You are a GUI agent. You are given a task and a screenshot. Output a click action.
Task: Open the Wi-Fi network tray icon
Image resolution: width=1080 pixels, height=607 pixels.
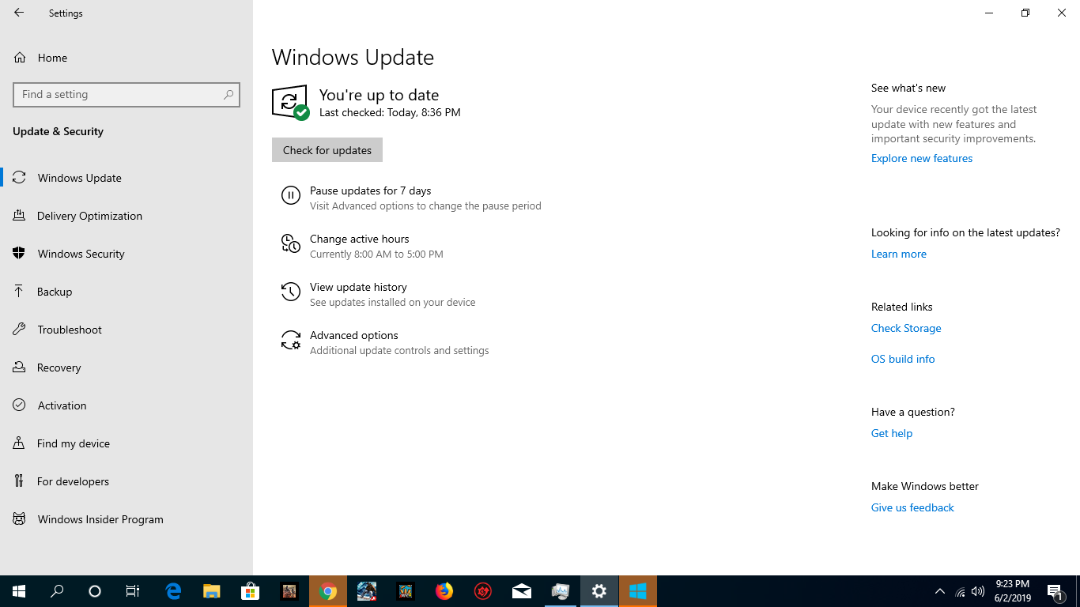point(960,591)
